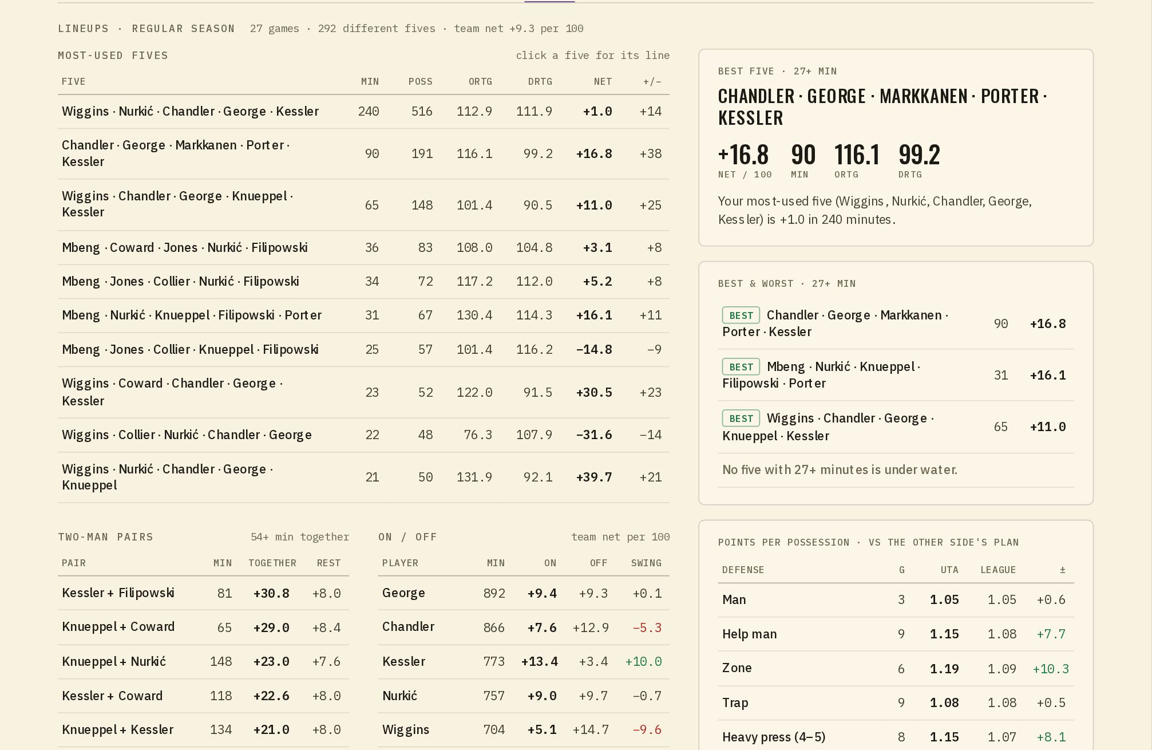Select the Man defense row
The height and width of the screenshot is (750, 1152).
pyautogui.click(x=896, y=600)
